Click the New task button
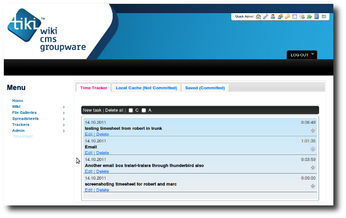This screenshot has width=346, height=218. 92,110
